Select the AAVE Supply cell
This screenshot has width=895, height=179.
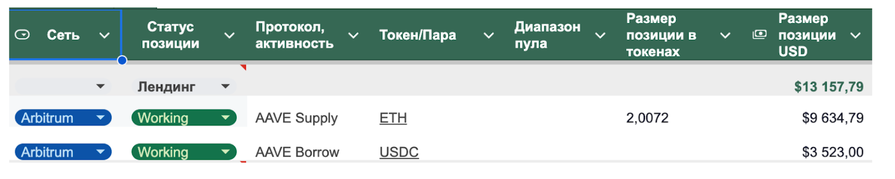click(296, 118)
